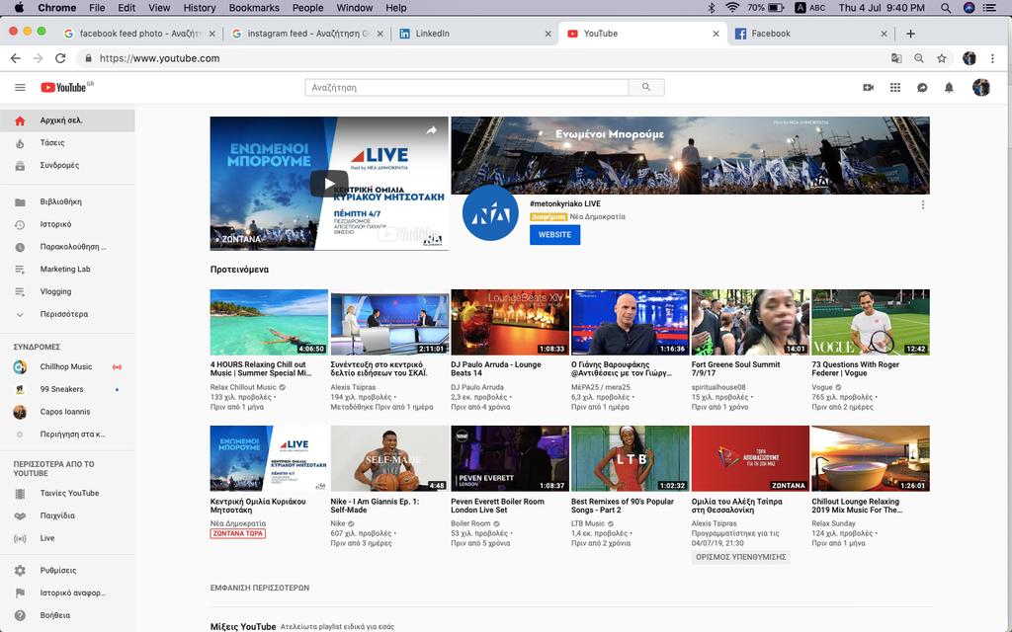Open Chillout Lounge Relaxing 2019 Mix video

pyautogui.click(x=871, y=458)
